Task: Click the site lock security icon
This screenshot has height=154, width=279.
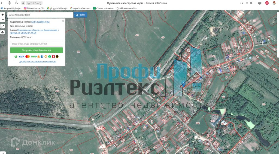Action: (x=23, y=3)
